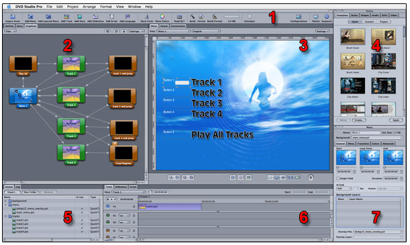
Task: Enable the Single Field checkbox
Action: [338, 178]
